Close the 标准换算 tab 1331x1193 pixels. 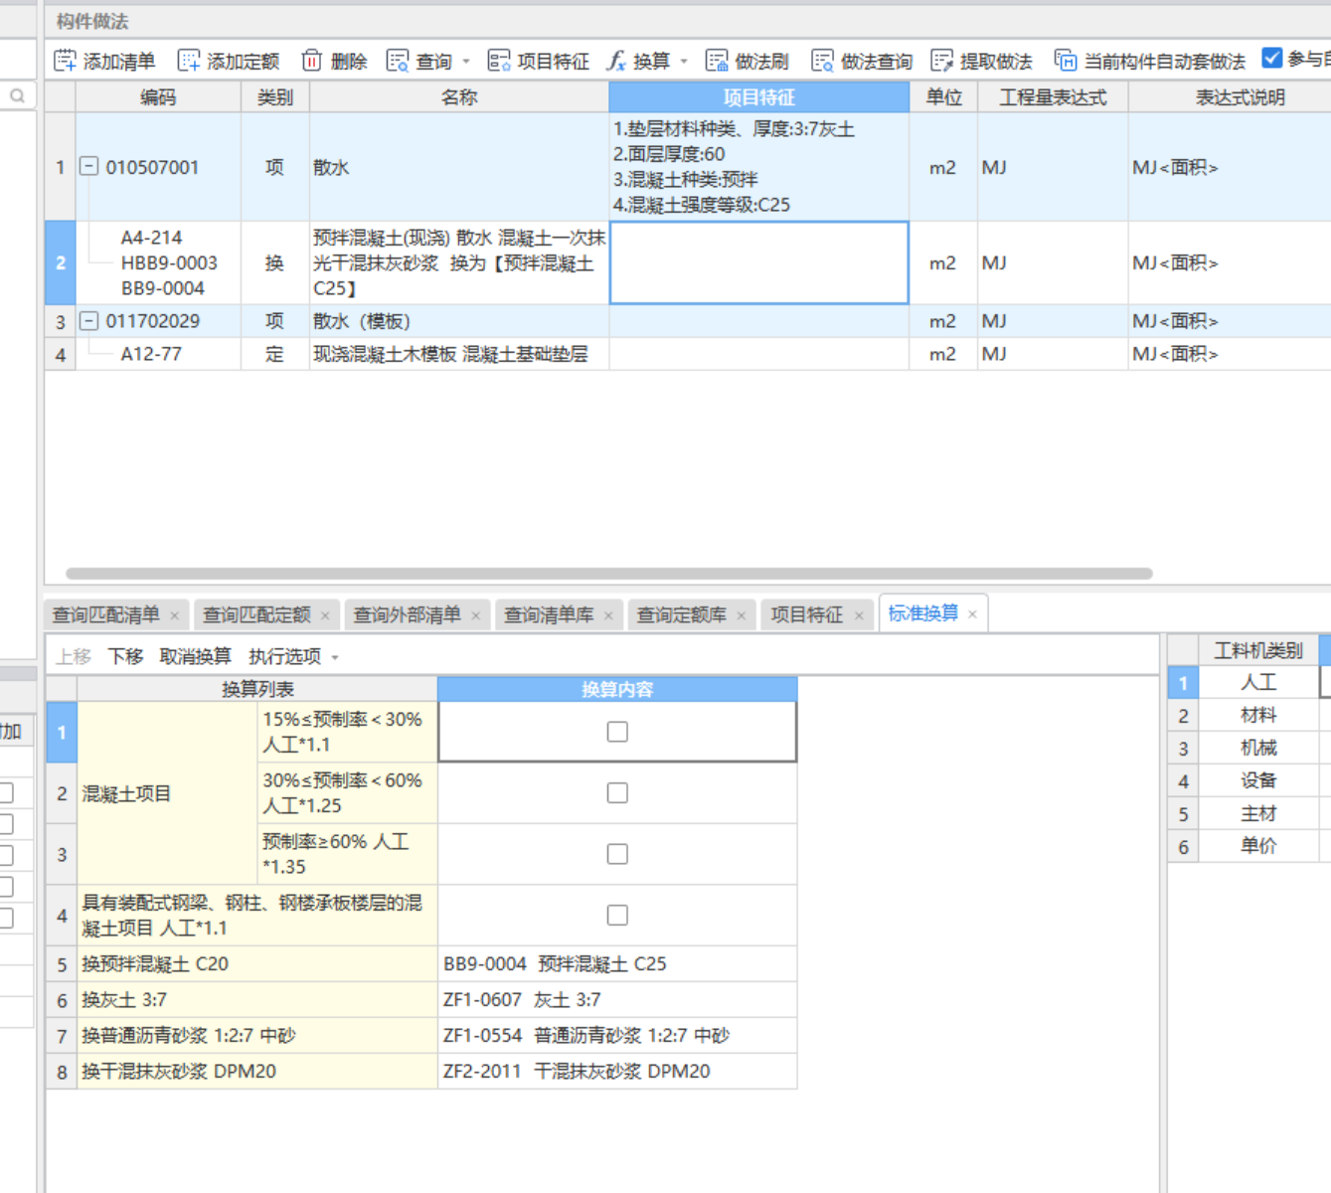[973, 614]
